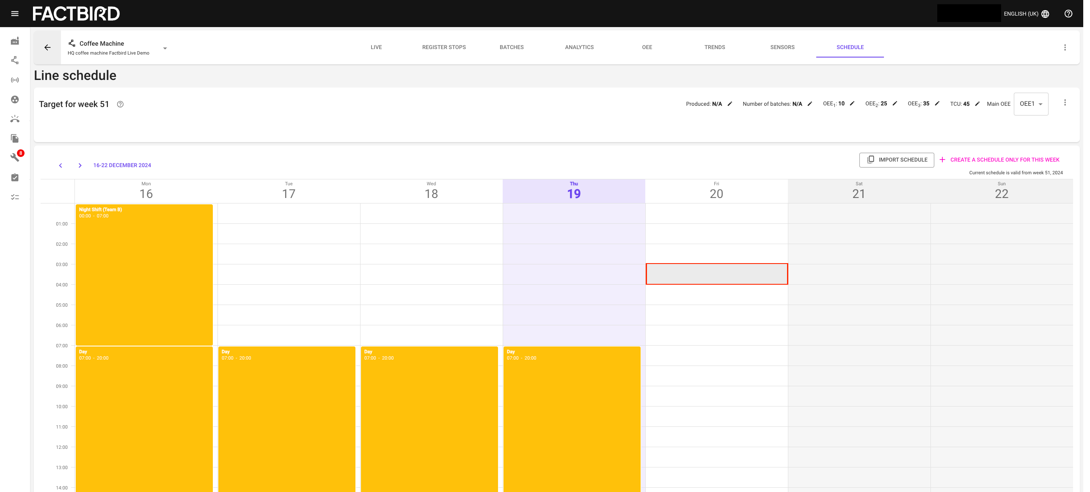Open the Night Shift (Team B) Monday block
The height and width of the screenshot is (492, 1090).
(x=144, y=275)
